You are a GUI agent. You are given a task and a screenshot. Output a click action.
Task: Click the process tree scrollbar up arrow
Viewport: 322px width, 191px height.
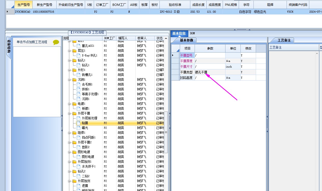click(166, 38)
